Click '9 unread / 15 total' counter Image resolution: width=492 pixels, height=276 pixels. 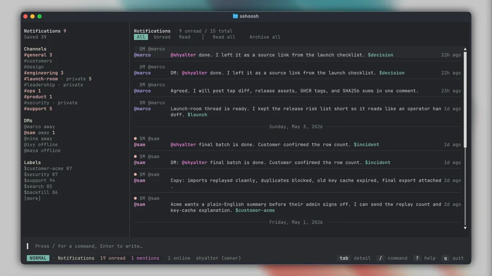pyautogui.click(x=205, y=31)
